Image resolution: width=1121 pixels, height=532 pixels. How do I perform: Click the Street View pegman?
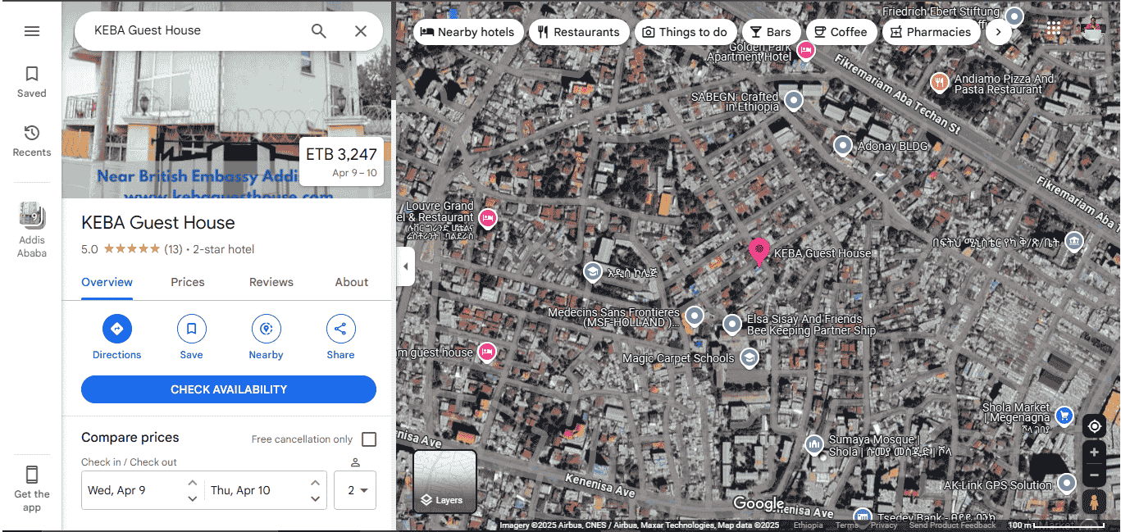coord(1095,502)
